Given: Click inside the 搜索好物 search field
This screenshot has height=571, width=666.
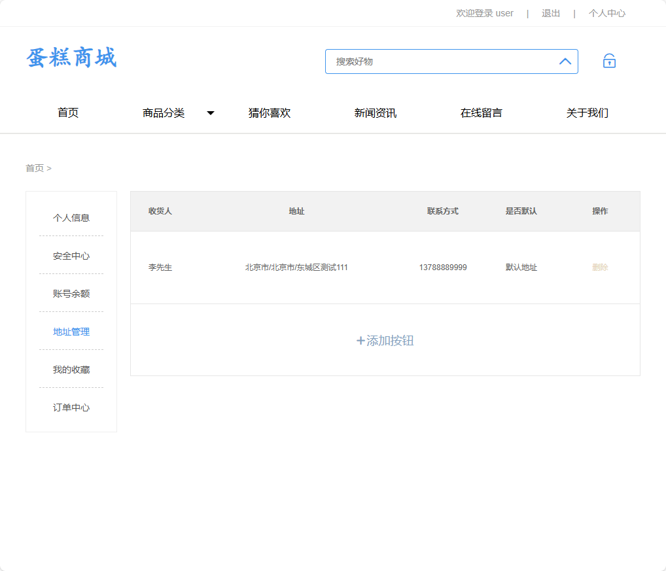Looking at the screenshot, I should [x=425, y=61].
